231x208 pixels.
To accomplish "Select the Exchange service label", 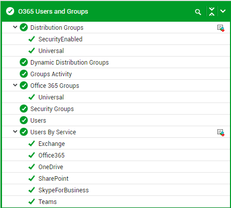I will coord(52,144).
